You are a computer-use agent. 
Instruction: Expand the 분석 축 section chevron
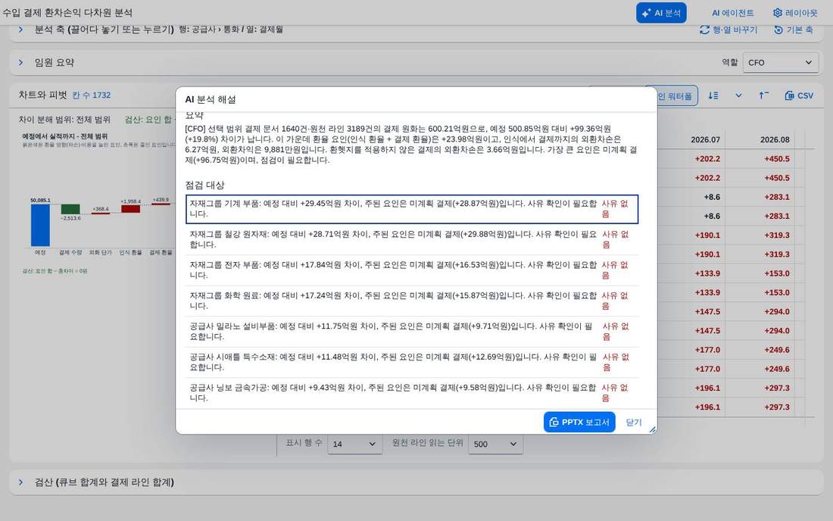click(20, 30)
